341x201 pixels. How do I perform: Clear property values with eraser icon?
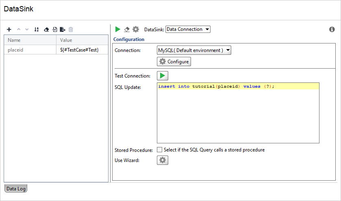(46, 29)
